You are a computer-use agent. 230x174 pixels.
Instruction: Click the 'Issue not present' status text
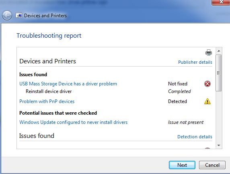coord(186,122)
